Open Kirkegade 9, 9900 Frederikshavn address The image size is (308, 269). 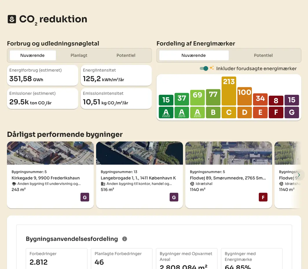(x=45, y=178)
